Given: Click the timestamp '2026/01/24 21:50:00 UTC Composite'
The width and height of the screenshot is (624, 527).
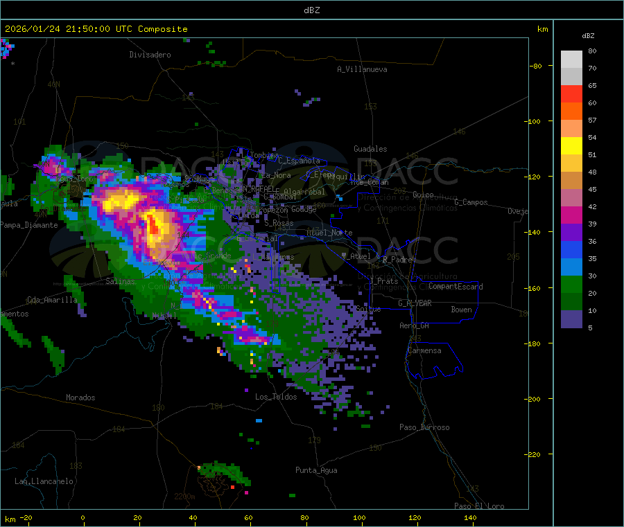Looking at the screenshot, I should (96, 29).
